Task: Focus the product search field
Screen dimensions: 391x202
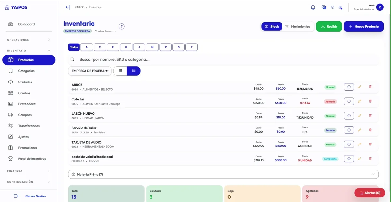Action: [x=224, y=59]
